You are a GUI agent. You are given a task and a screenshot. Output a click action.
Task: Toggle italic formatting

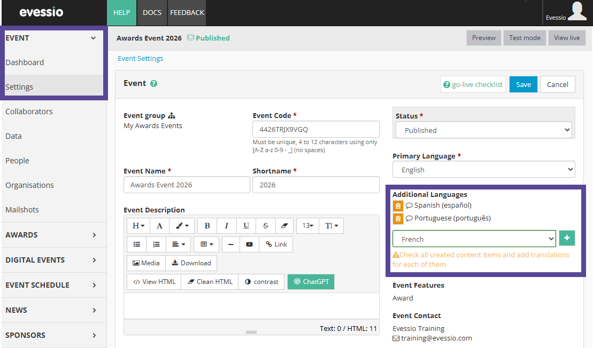(227, 226)
